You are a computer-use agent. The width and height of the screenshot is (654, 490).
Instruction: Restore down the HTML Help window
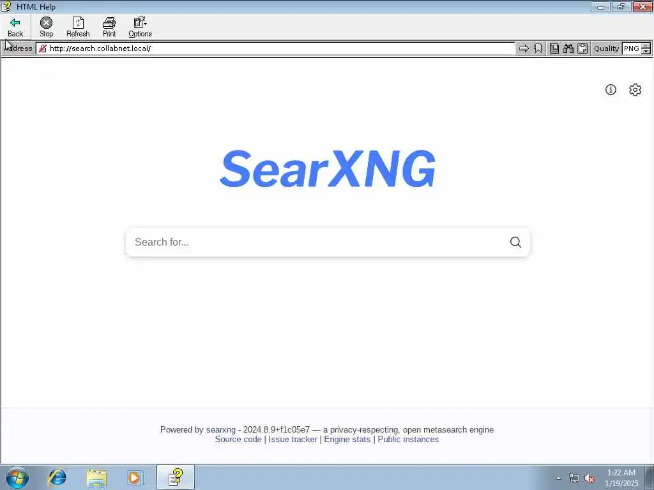(x=621, y=6)
